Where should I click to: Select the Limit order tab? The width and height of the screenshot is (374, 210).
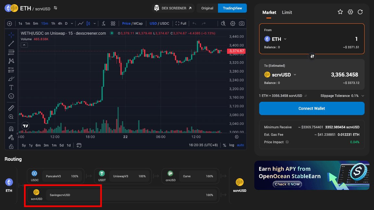point(287,12)
